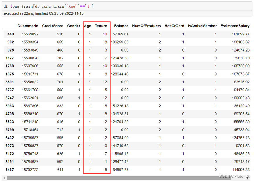Image resolution: width=254 pixels, height=181 pixels.
Task: Click row index 440
Action: 11,34
